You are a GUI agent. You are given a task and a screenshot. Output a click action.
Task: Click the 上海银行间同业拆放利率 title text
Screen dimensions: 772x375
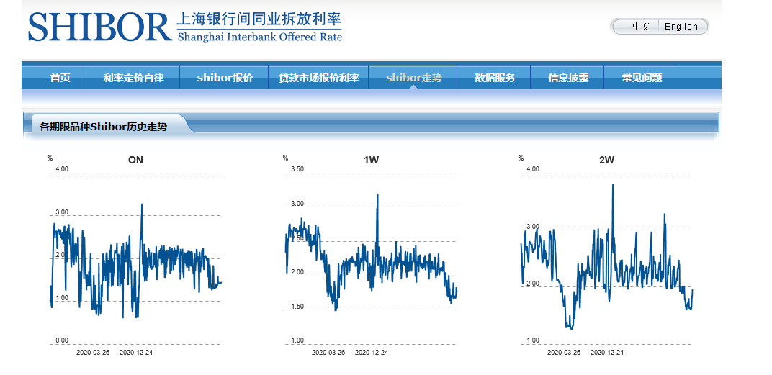point(259,20)
